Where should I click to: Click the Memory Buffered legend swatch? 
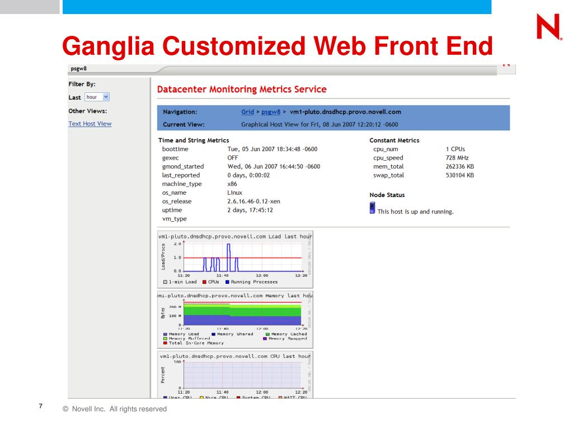[165, 339]
